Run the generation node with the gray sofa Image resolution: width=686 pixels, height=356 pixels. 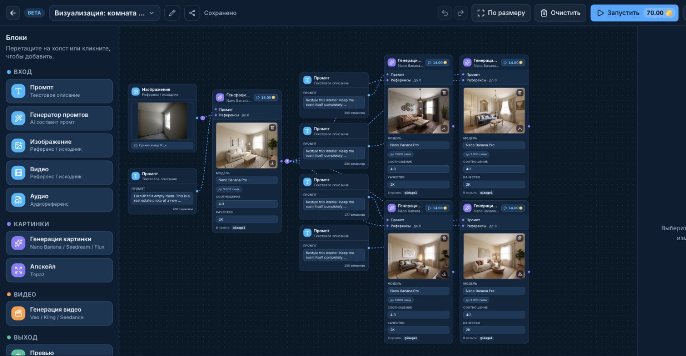[x=437, y=208]
